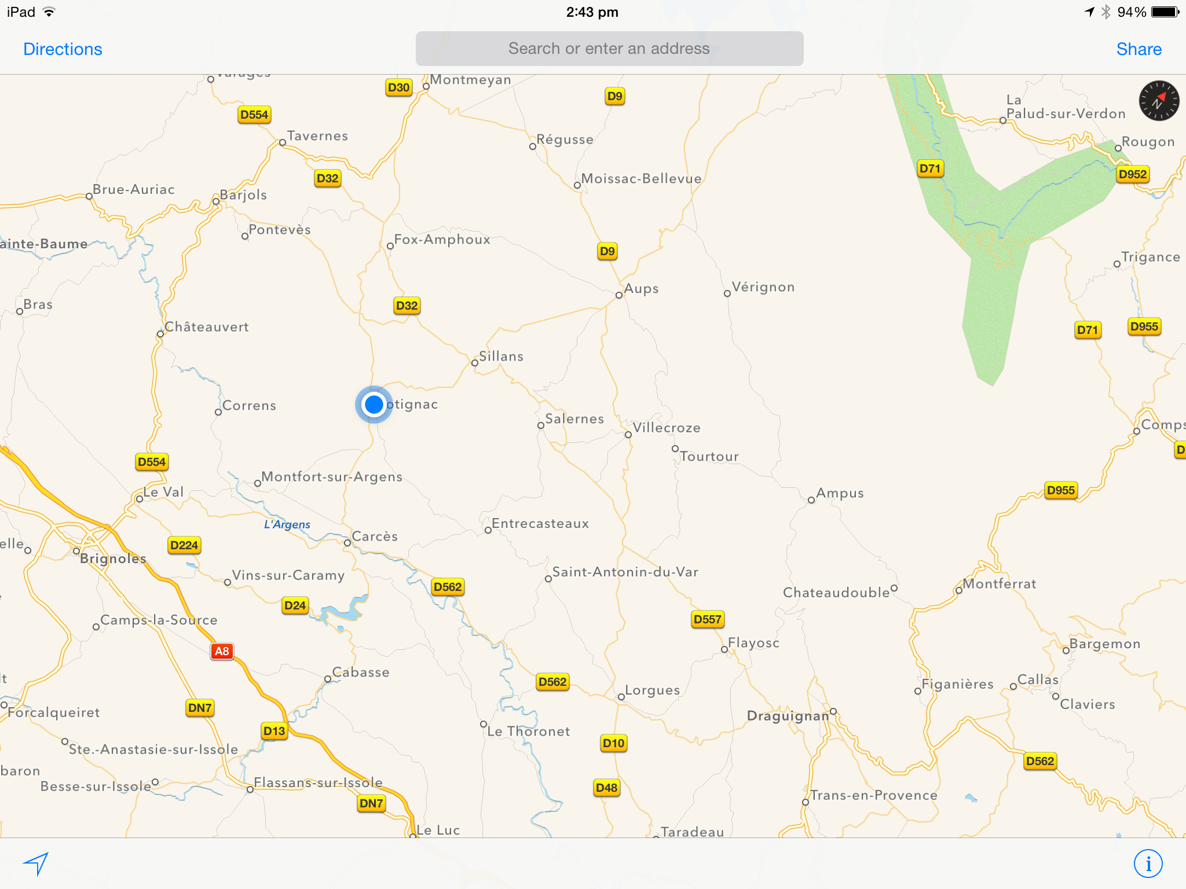1186x889 pixels.
Task: Tap the D13 road shield
Action: pos(274,731)
